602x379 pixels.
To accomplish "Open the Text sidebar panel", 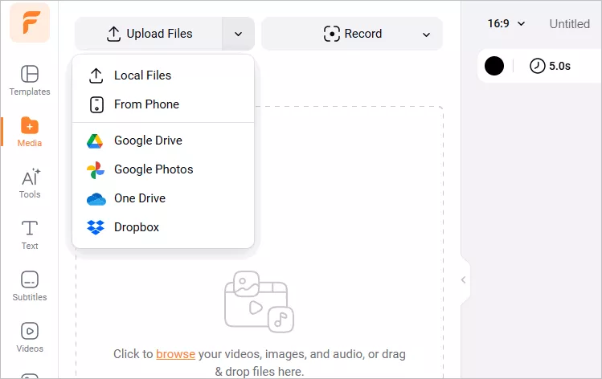I will 30,234.
